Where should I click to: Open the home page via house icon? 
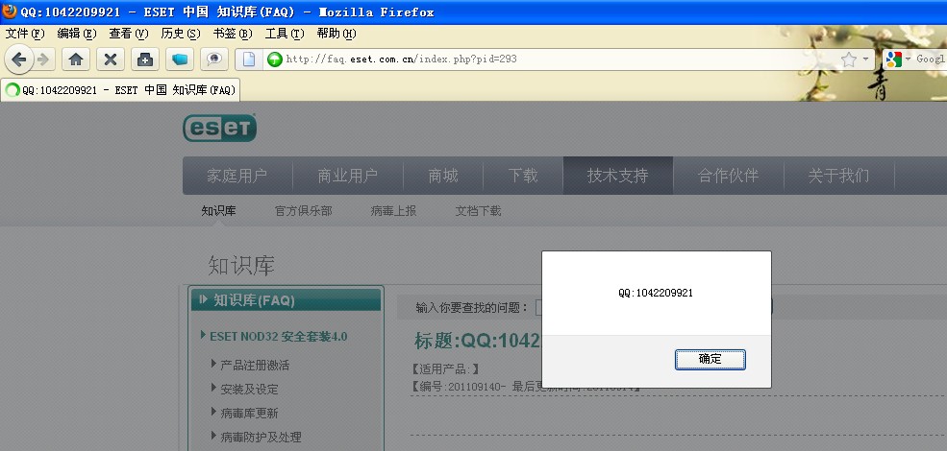click(x=76, y=59)
